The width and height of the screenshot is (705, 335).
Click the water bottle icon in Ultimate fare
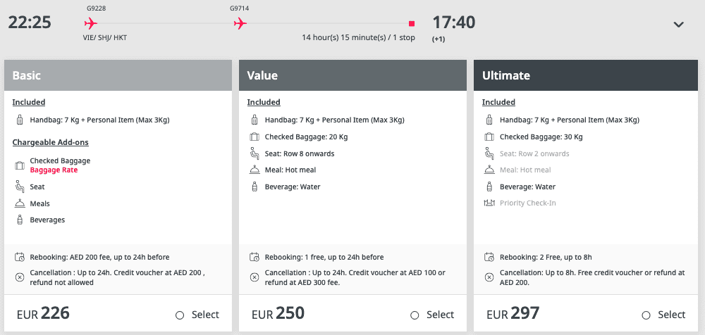[489, 187]
